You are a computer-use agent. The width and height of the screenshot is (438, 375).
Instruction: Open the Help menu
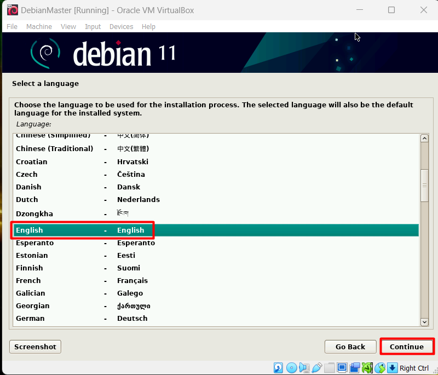point(148,26)
